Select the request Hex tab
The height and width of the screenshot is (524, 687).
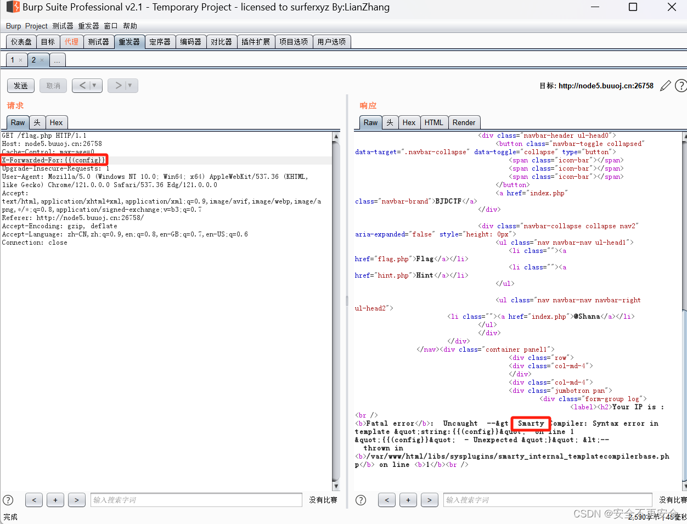(56, 122)
